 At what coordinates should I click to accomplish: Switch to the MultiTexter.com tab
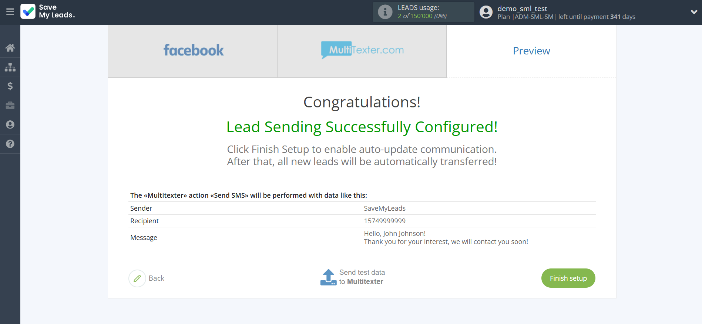pyautogui.click(x=362, y=51)
